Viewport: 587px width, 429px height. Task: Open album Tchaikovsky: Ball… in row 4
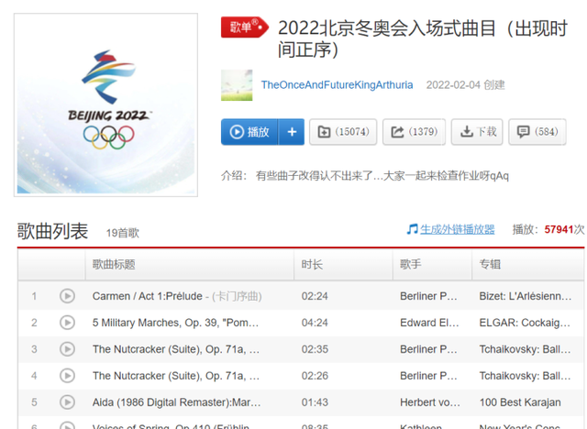pyautogui.click(x=525, y=376)
